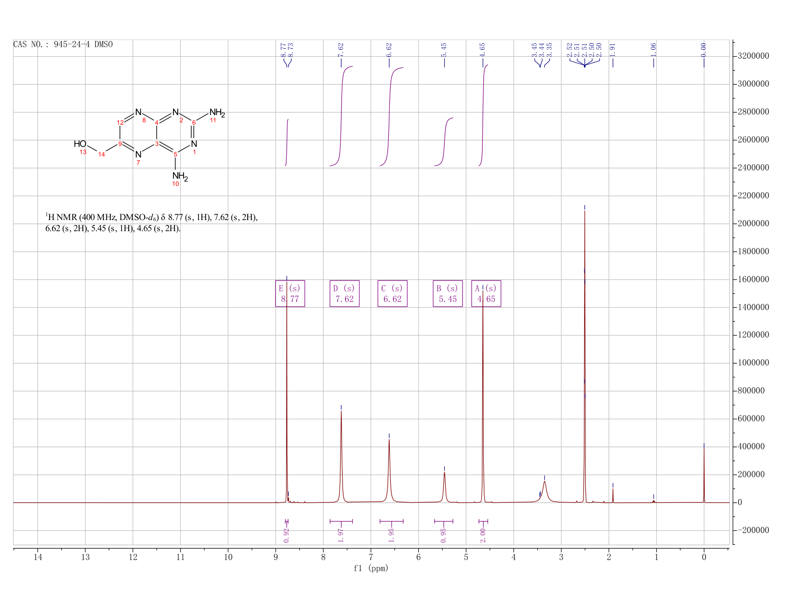This screenshot has width=795, height=614.
Task: Click the 1.91 peak label at top
Action: tap(613, 50)
